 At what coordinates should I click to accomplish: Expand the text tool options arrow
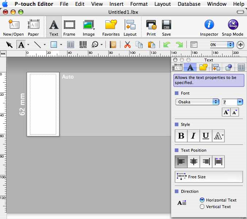28,45
